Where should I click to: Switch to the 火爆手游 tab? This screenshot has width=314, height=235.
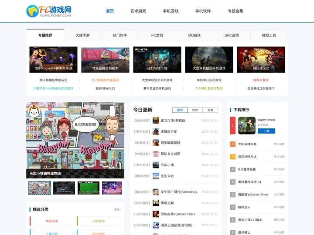tap(82, 35)
